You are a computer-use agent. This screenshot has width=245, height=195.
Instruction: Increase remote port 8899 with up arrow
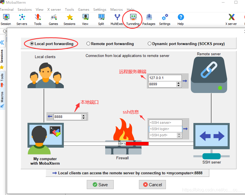coord(179,83)
